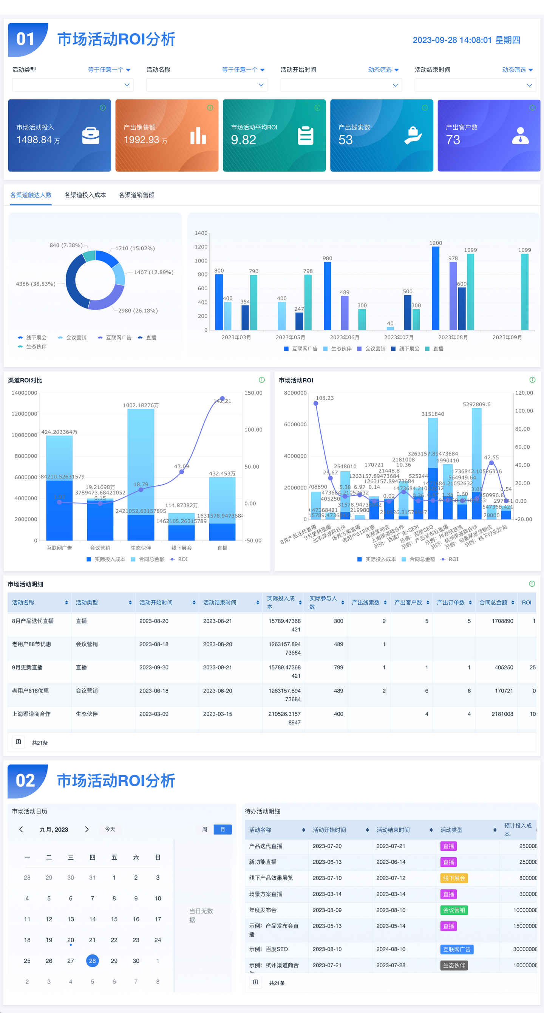
Task: Open 活动类型 filter dropdown box
Action: pos(73,85)
